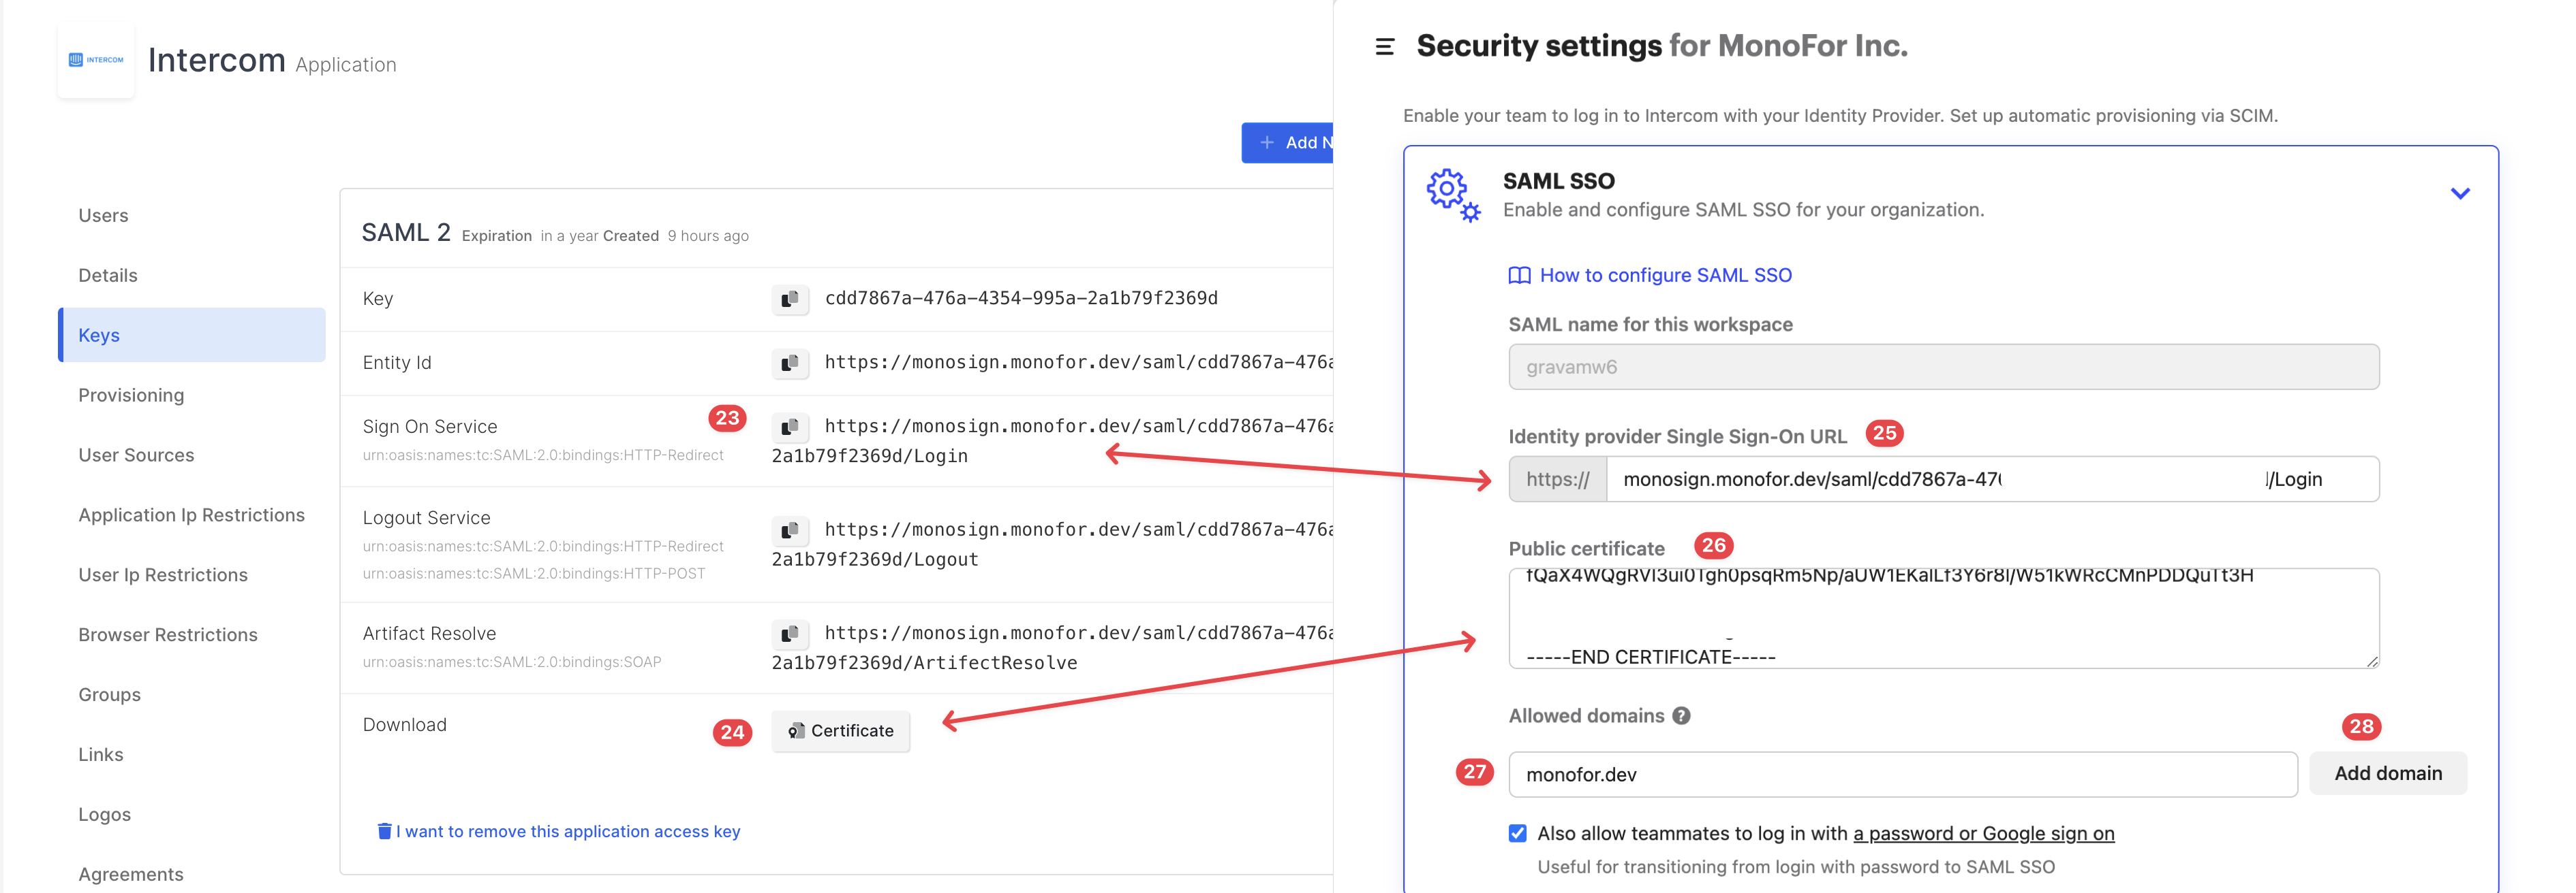2576x893 pixels.
Task: Open the Provisioning sidebar tab
Action: point(131,395)
